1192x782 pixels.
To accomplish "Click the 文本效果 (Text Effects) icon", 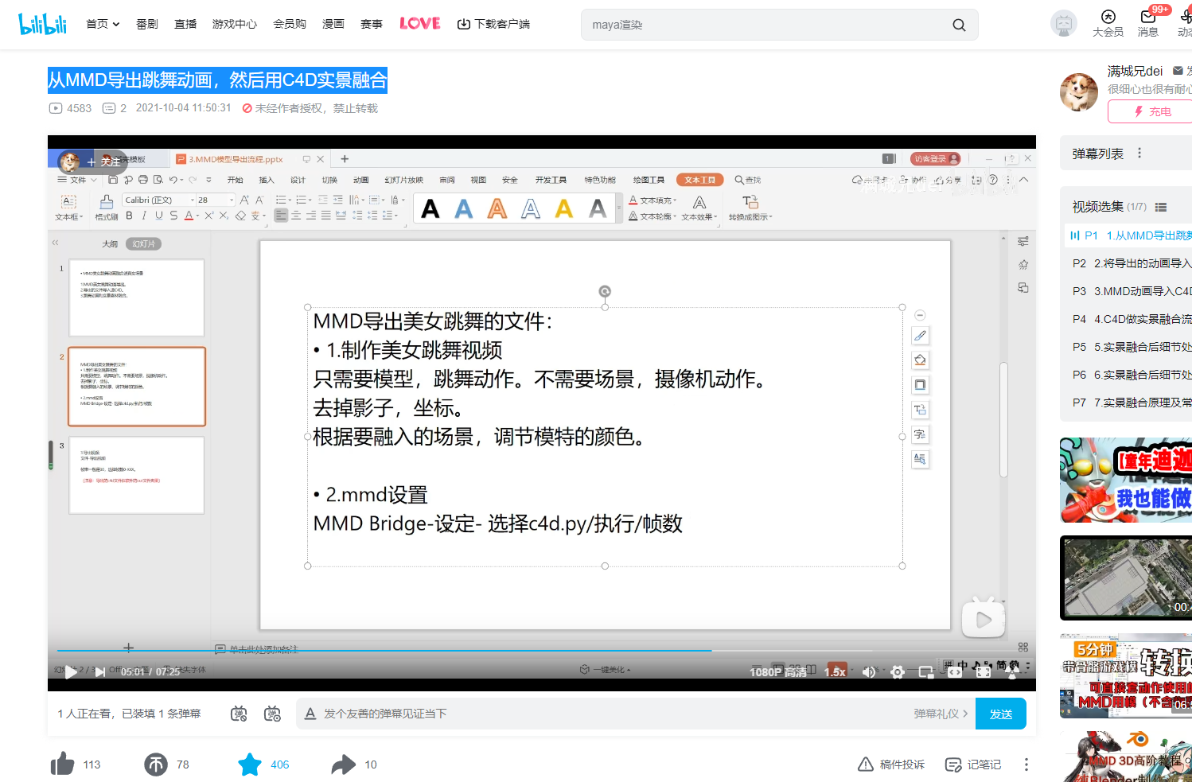I will coord(699,202).
